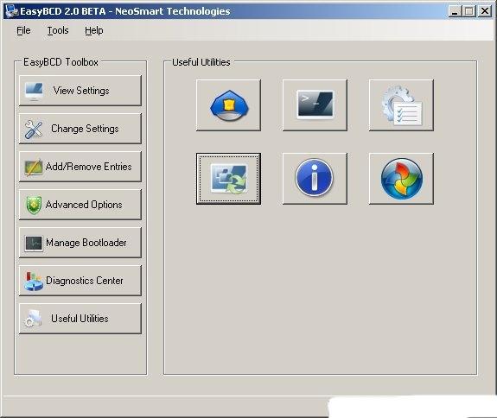Go to Add/Remove Entries
The height and width of the screenshot is (418, 497).
80,167
